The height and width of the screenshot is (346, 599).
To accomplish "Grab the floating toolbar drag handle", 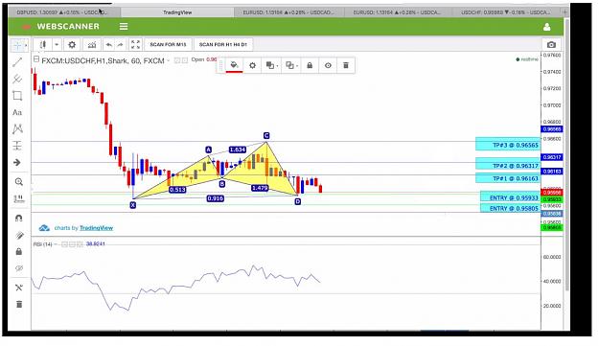I will [220, 66].
